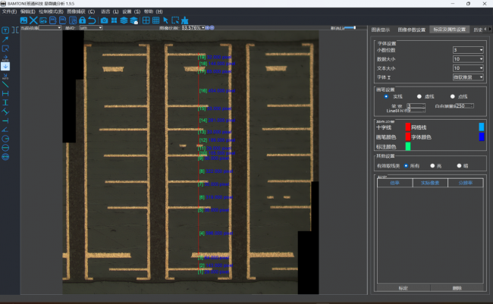The width and height of the screenshot is (493, 304).
Task: Open the 字体 font dropdown
Action: 468,77
